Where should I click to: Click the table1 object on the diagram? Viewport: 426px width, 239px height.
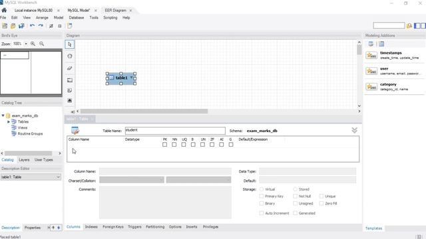pos(121,78)
